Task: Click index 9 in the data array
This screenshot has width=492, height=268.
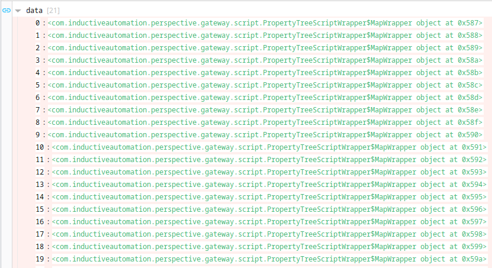Action: (38, 135)
